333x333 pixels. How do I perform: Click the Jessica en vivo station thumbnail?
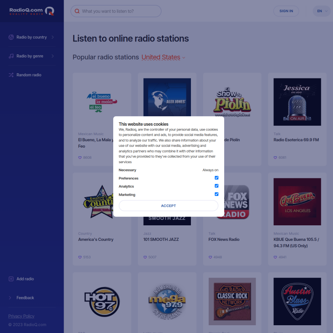tap(297, 102)
